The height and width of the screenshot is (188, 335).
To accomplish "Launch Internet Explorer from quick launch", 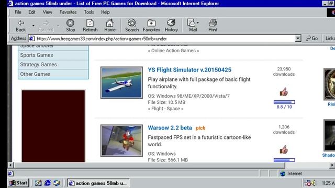I will [47, 183].
